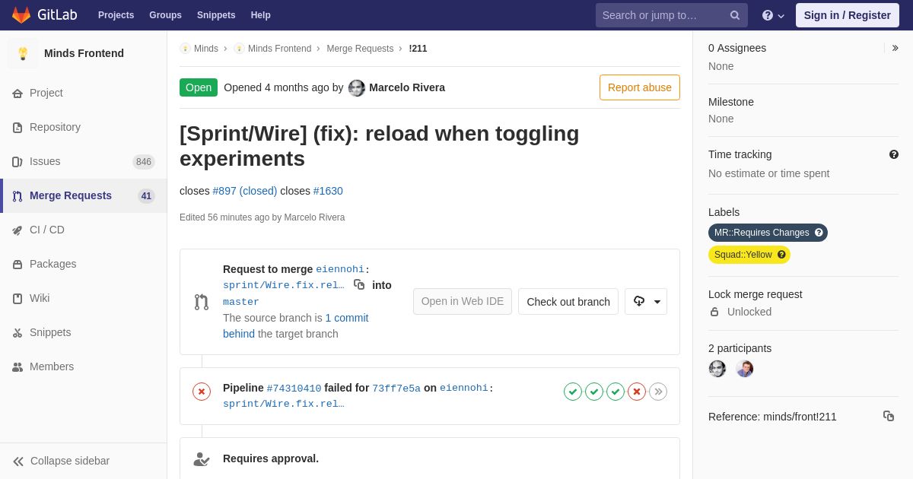Click the master target branch link
Image resolution: width=913 pixels, height=479 pixels.
click(x=241, y=302)
